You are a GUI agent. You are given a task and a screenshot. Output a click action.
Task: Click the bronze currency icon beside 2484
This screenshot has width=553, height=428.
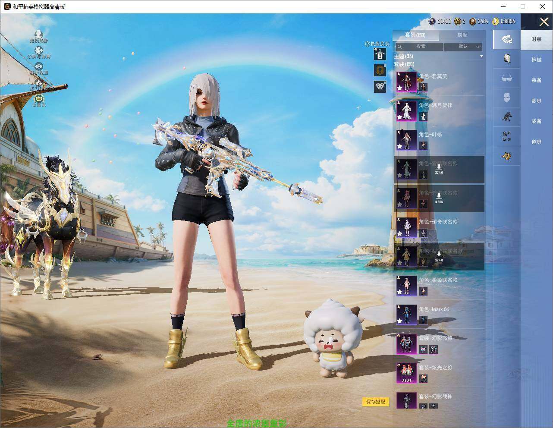pyautogui.click(x=473, y=21)
